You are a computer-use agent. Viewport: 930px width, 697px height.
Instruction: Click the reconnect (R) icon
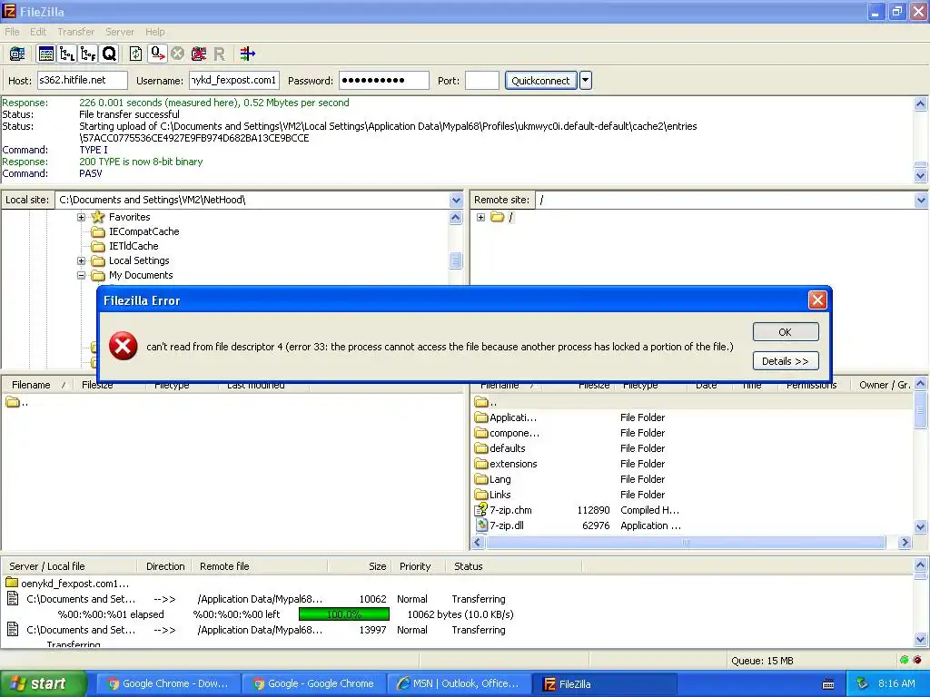220,54
